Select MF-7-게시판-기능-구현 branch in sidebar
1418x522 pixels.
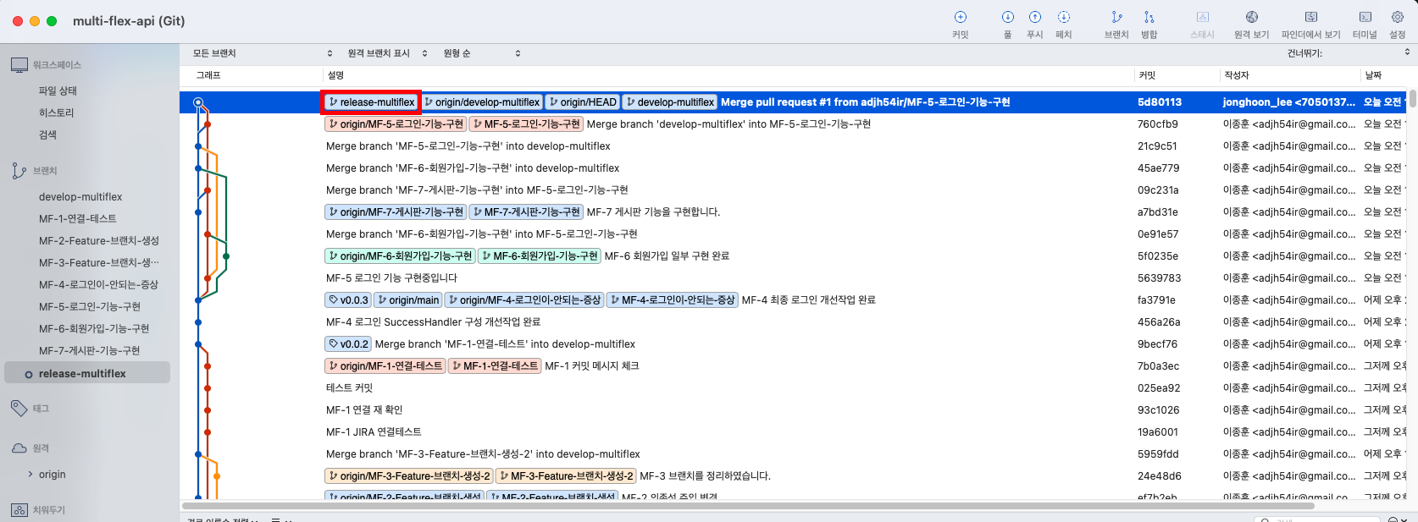(x=90, y=351)
